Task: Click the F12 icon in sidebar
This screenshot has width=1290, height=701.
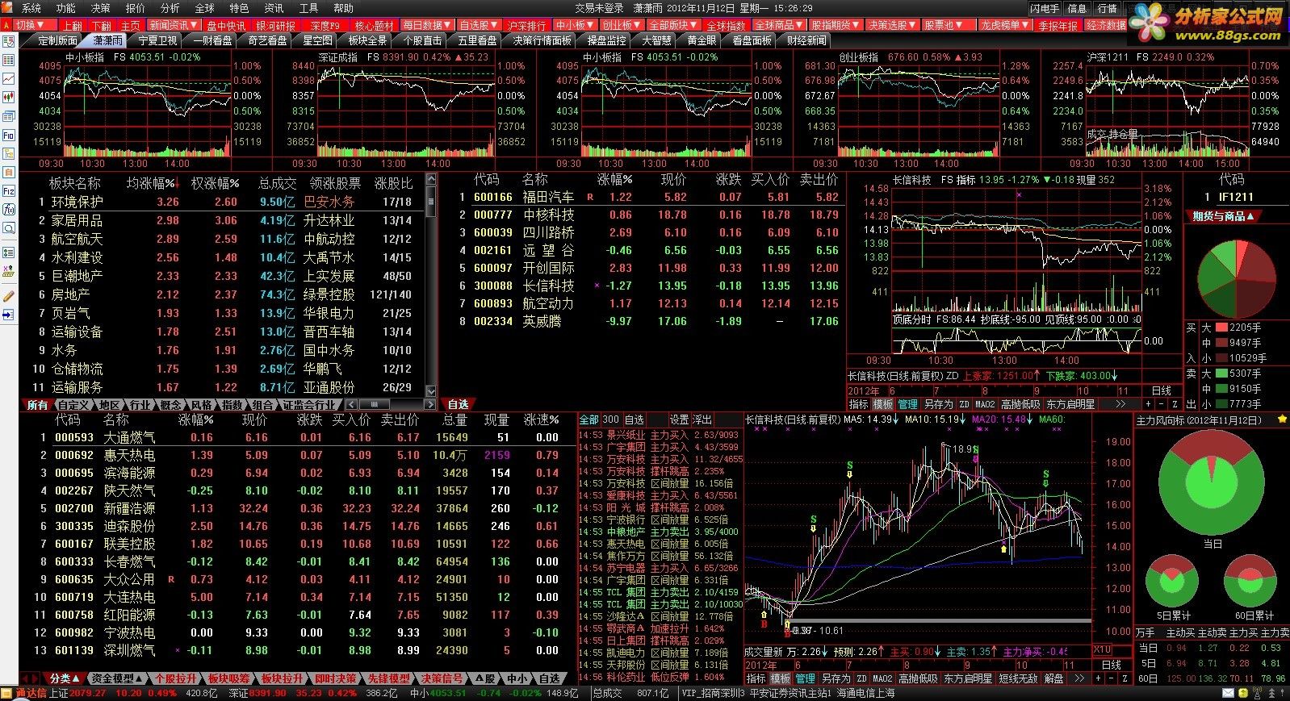Action: coord(9,191)
